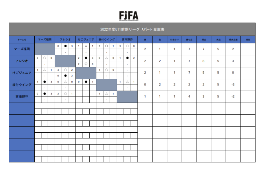Click the empty 順位 cell for けごジュニア
266x177 pixels.
tap(248, 73)
